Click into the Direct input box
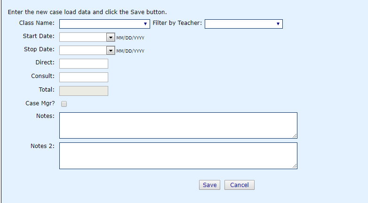The height and width of the screenshot is (203, 368). 84,64
